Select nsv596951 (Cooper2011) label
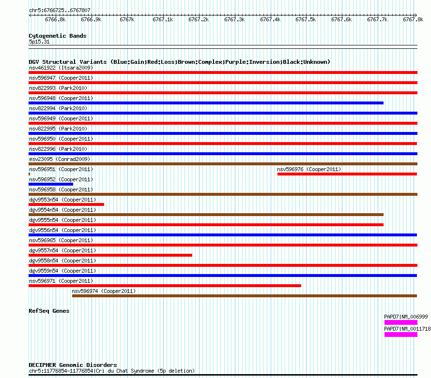Screen dimensions: 431x378 point(61,169)
